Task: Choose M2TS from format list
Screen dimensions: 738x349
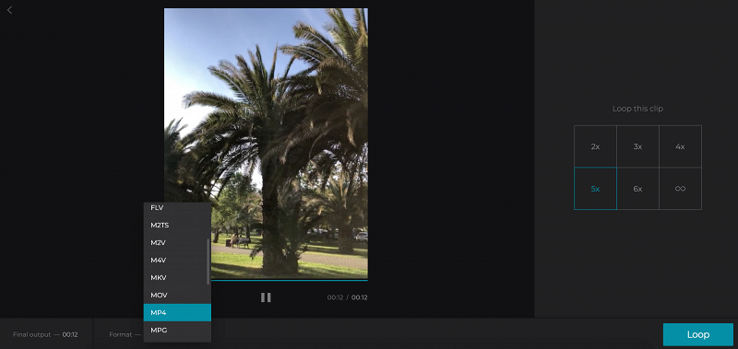Action: (x=177, y=225)
